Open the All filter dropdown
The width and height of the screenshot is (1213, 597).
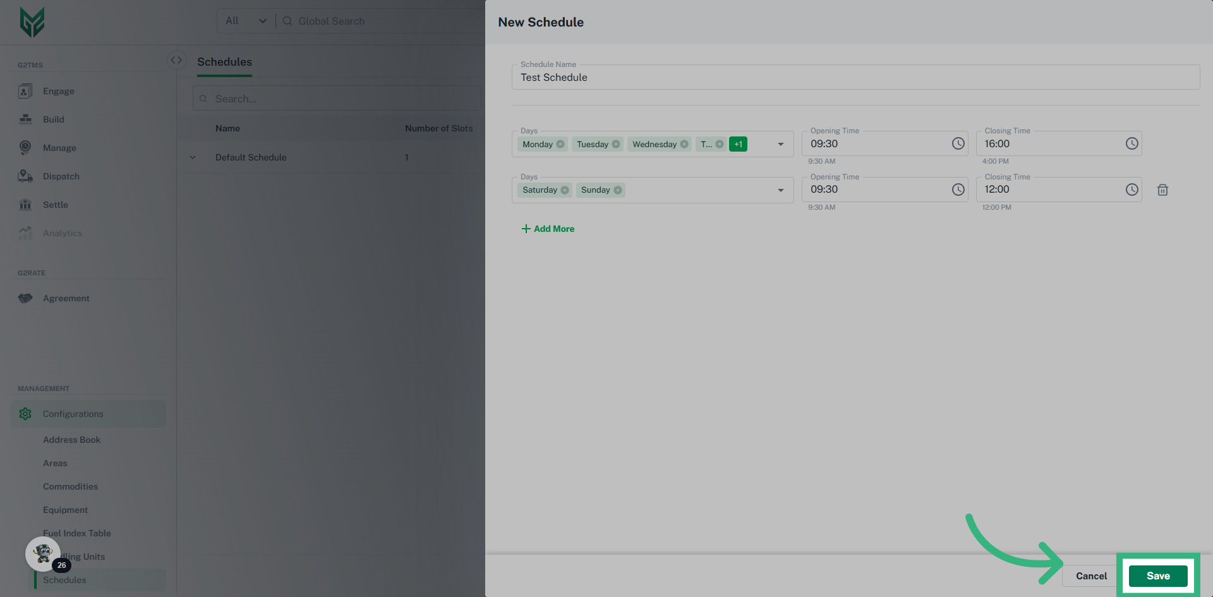(x=246, y=21)
